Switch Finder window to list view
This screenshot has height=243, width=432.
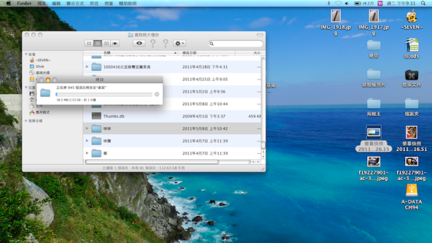coord(97,43)
